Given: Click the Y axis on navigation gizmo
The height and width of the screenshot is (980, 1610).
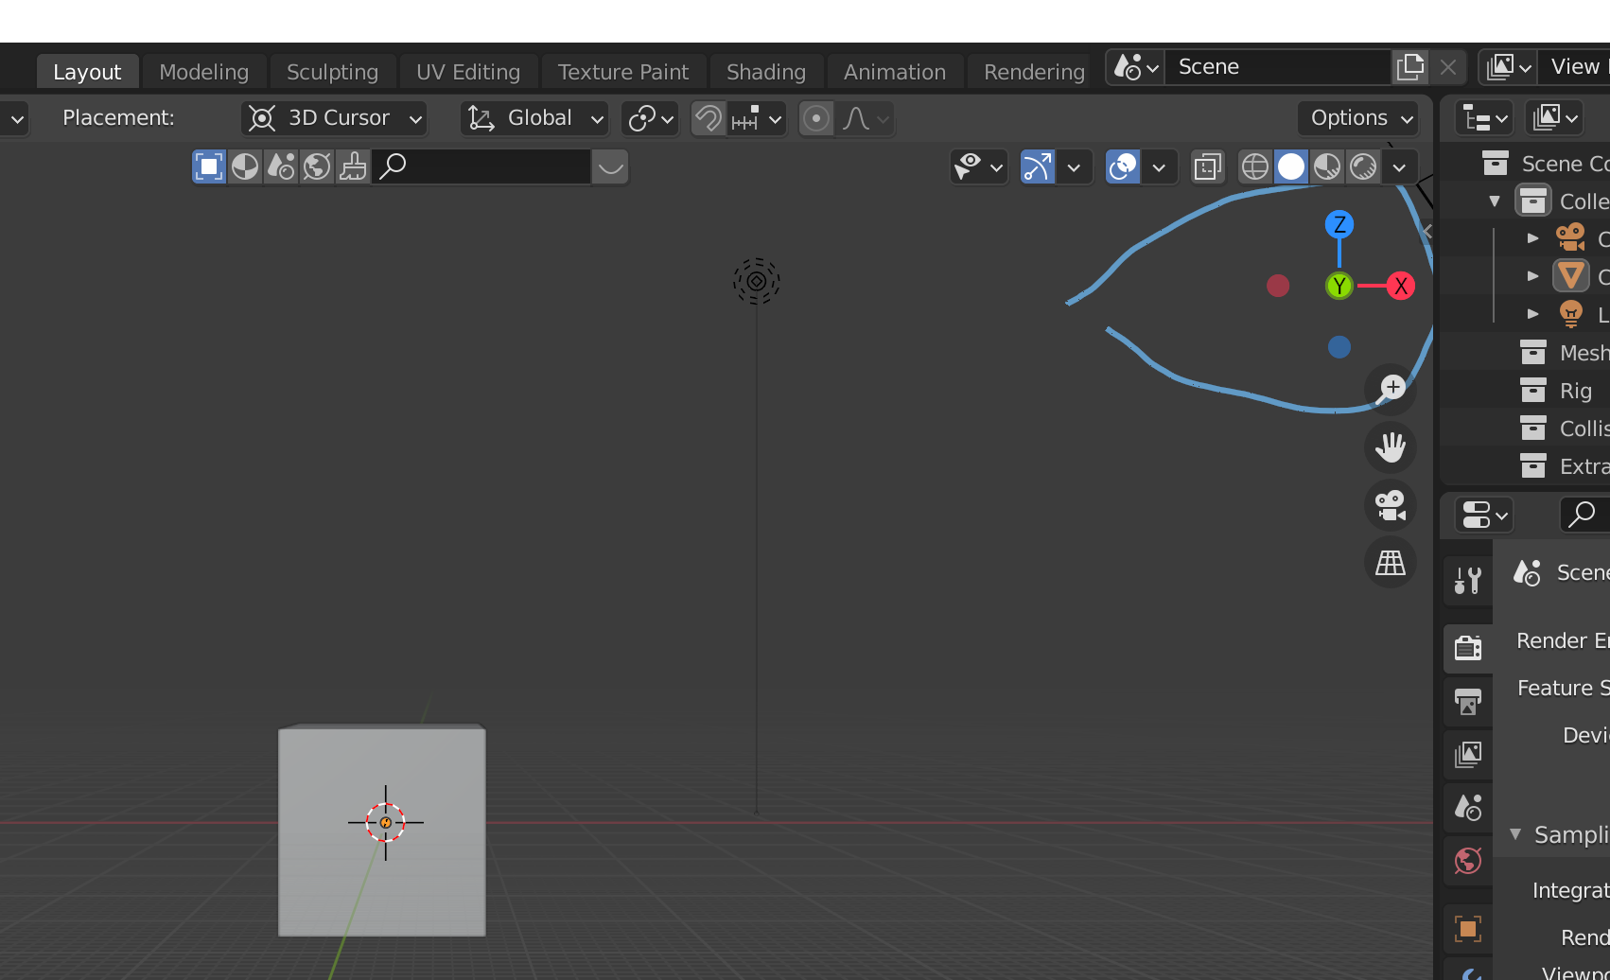Looking at the screenshot, I should click(x=1339, y=286).
